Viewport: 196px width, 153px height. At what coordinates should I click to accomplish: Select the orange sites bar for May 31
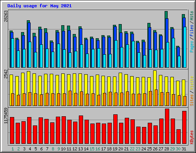[185, 101]
